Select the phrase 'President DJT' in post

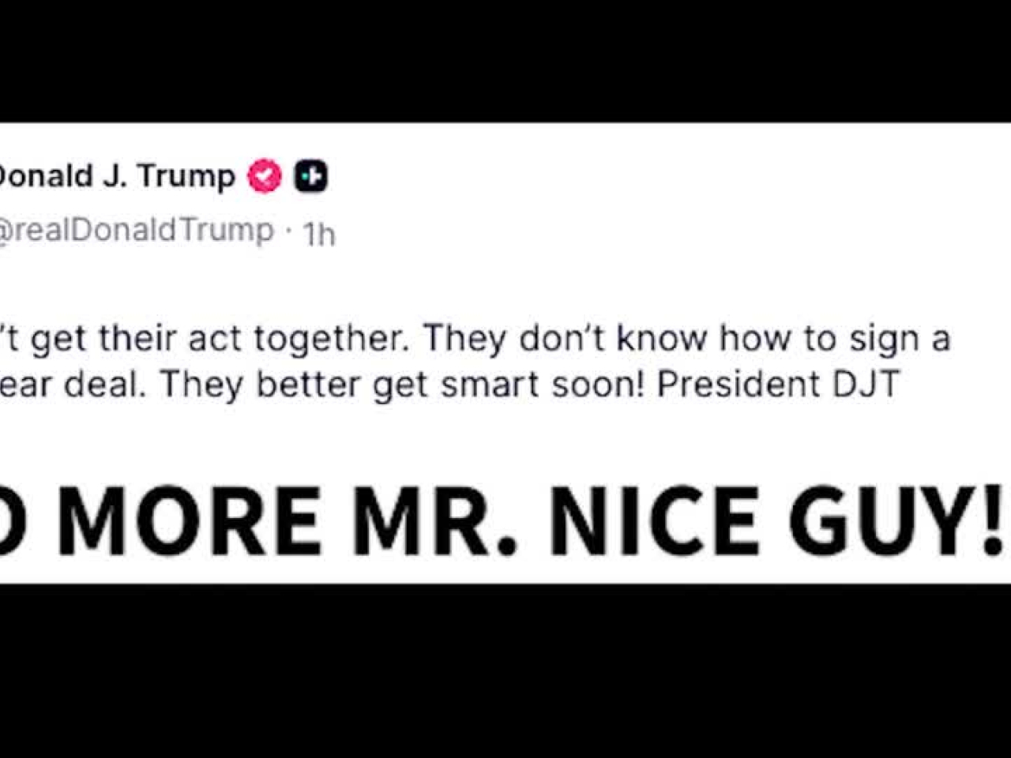pos(778,385)
